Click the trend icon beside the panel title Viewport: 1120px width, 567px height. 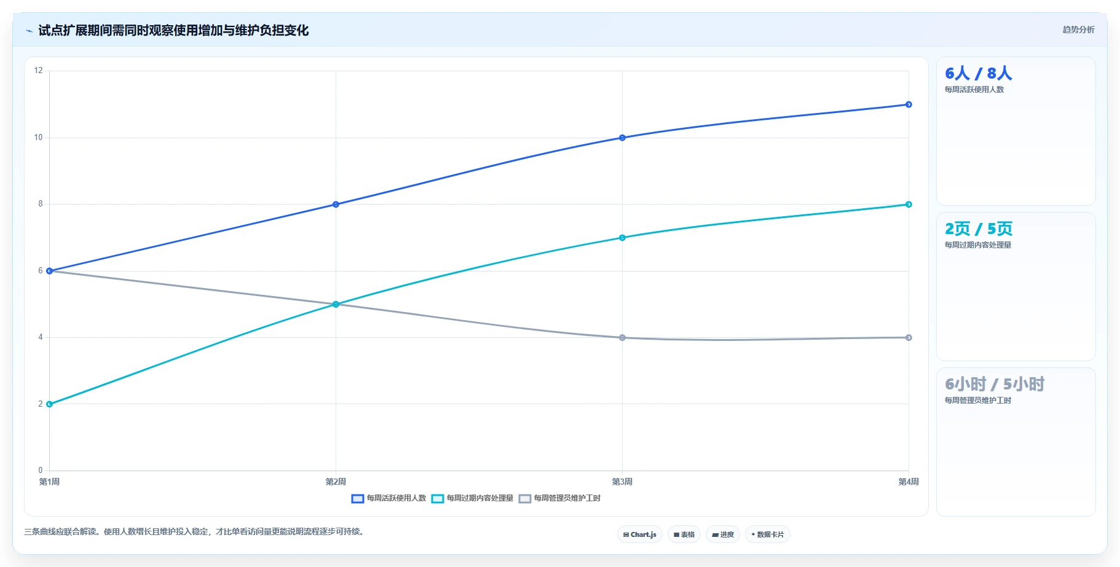coord(29,31)
